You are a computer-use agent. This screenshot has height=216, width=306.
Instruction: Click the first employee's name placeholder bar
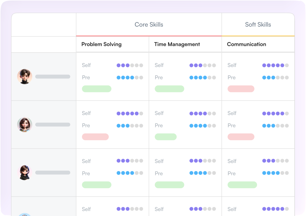coord(53,76)
